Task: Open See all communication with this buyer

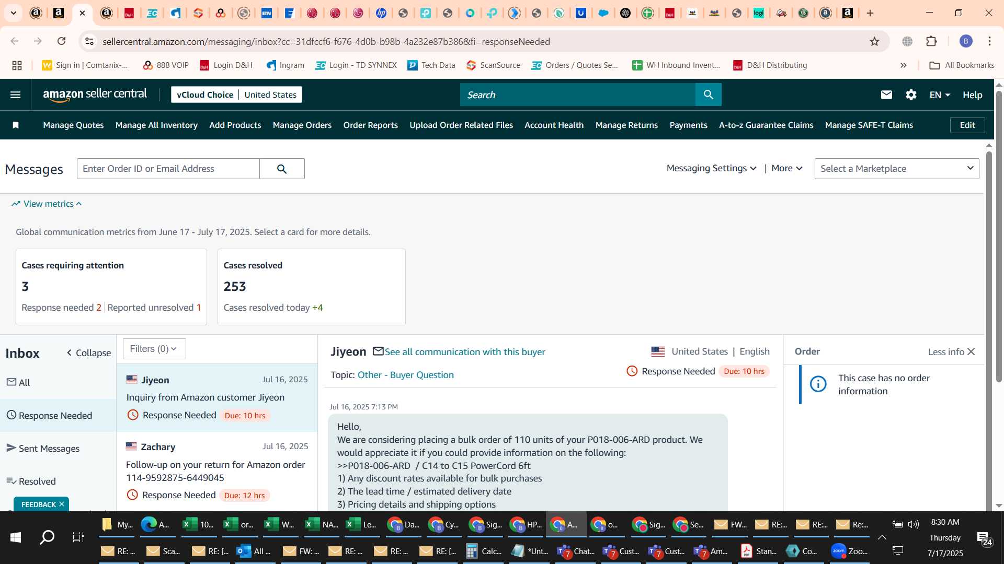Action: (464, 351)
